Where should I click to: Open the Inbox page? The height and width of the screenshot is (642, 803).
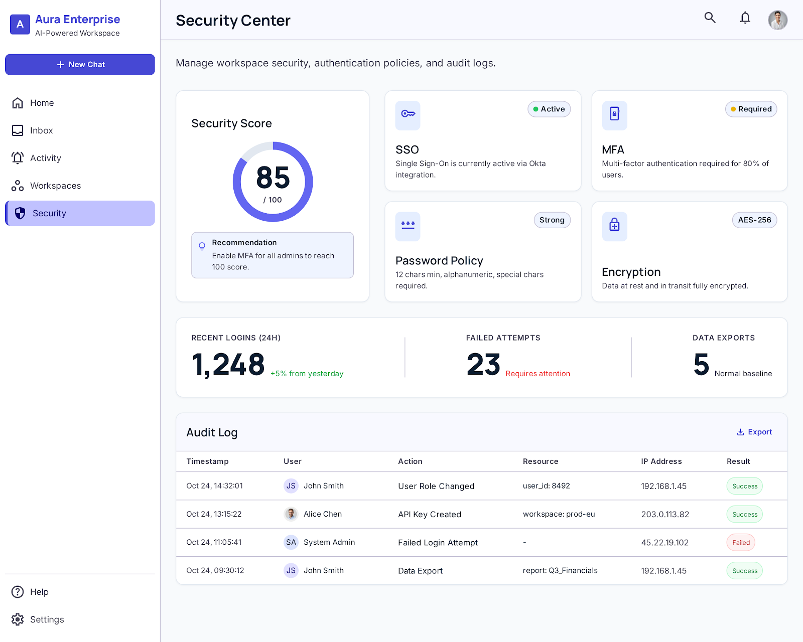point(80,130)
